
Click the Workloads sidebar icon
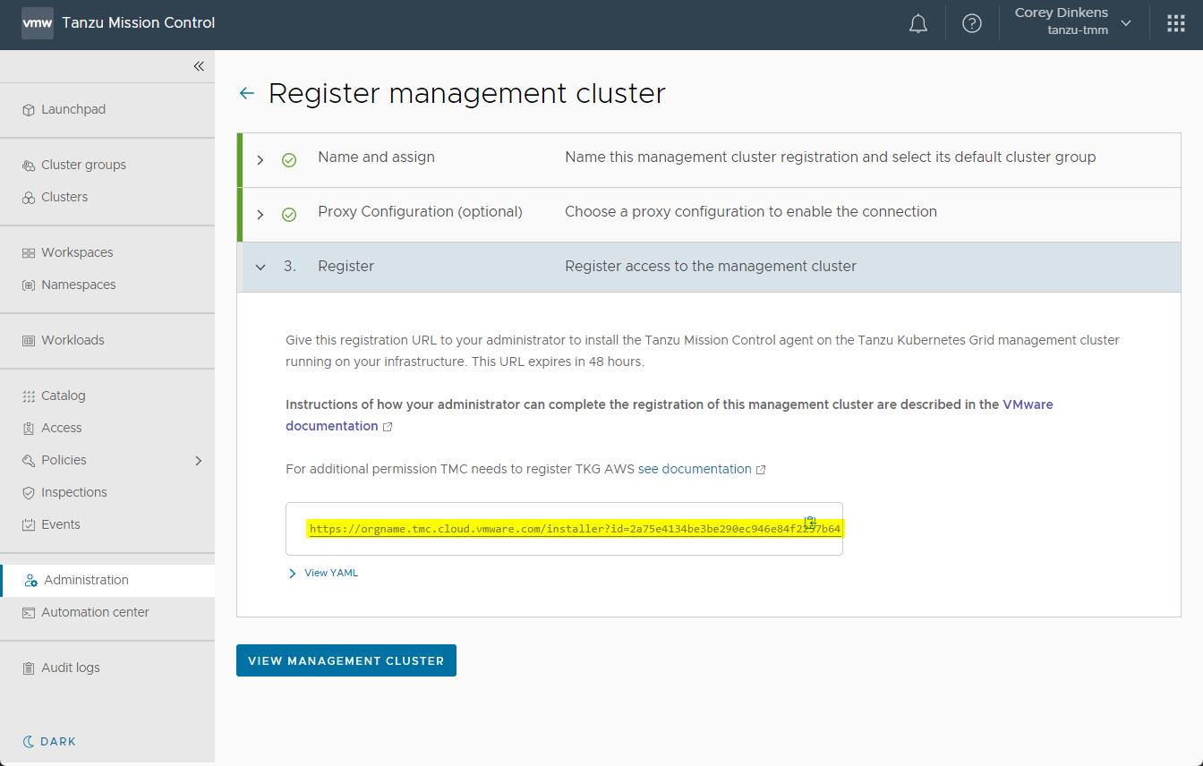pos(29,341)
